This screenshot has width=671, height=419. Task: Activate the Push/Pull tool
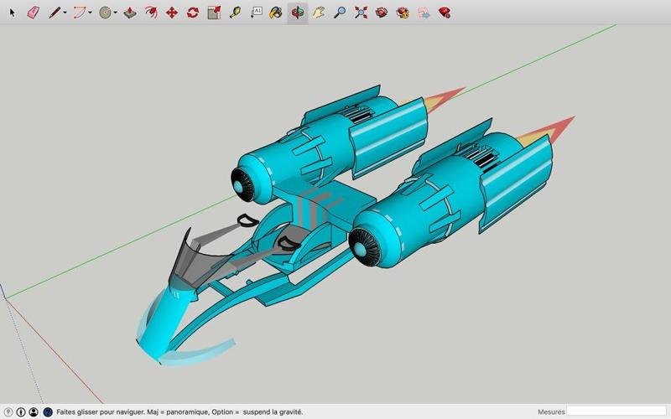point(130,13)
